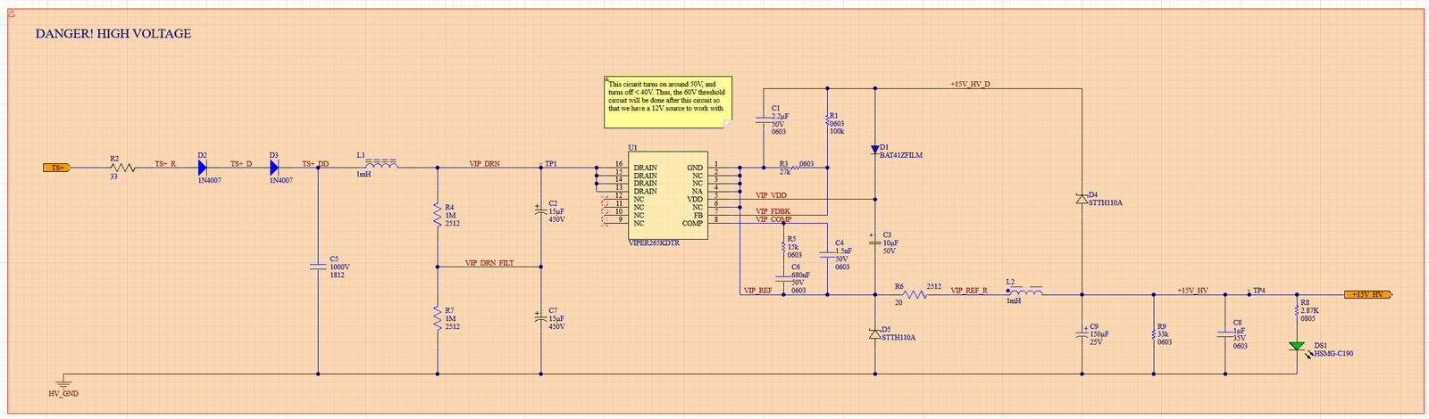Select capacitor C2 symbol

pyautogui.click(x=539, y=211)
